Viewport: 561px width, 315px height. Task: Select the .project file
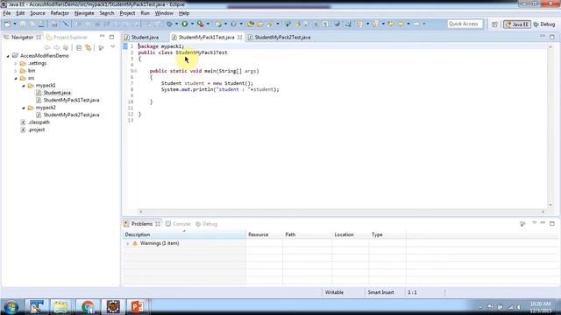[x=36, y=129]
